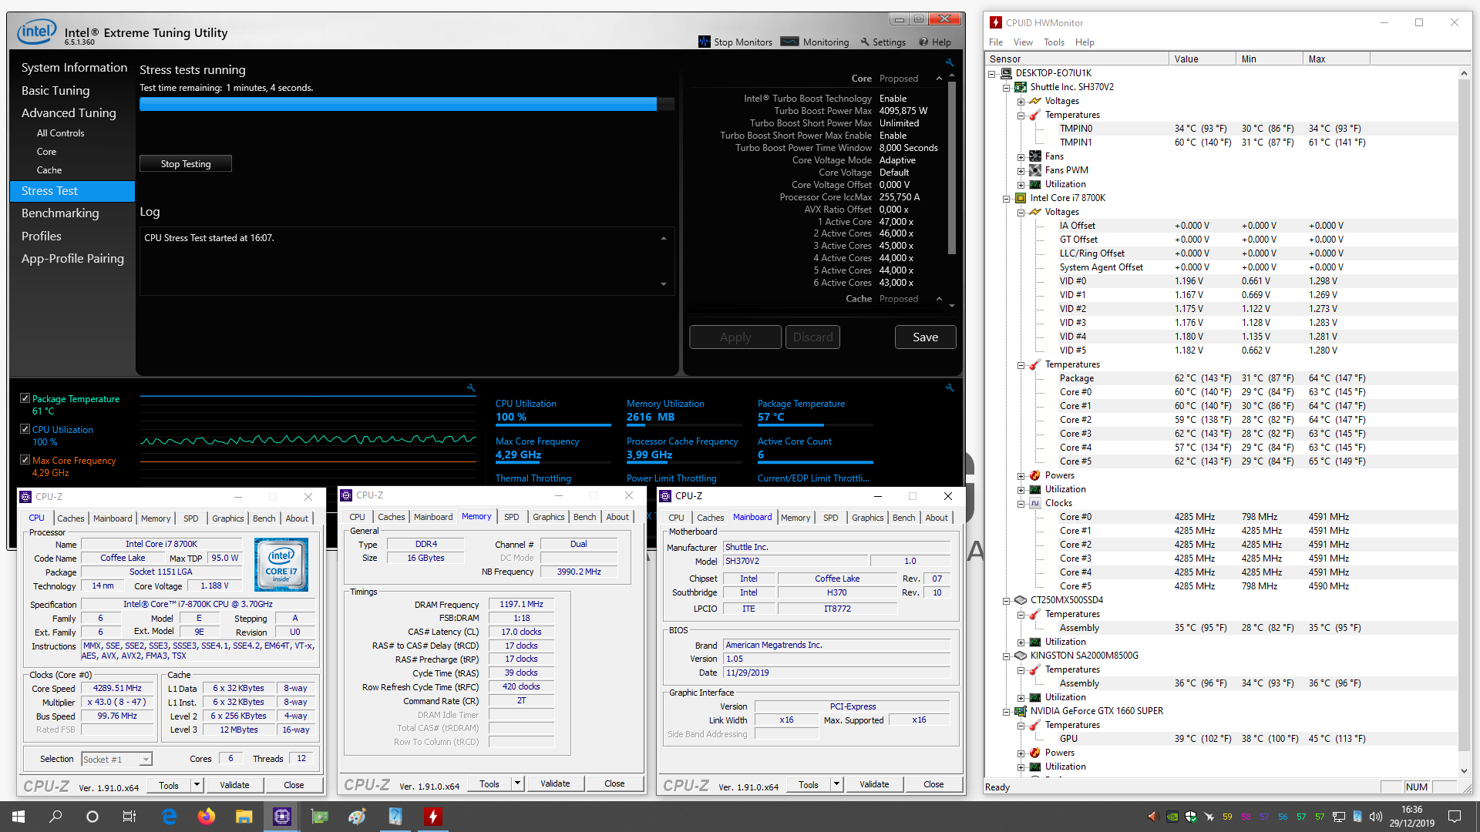Viewport: 1480px width, 832px height.
Task: Switch to SPD tab in middle CPU-Z window
Action: pos(511,517)
